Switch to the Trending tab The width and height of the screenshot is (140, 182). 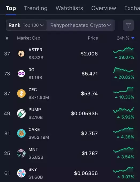[x=36, y=8]
